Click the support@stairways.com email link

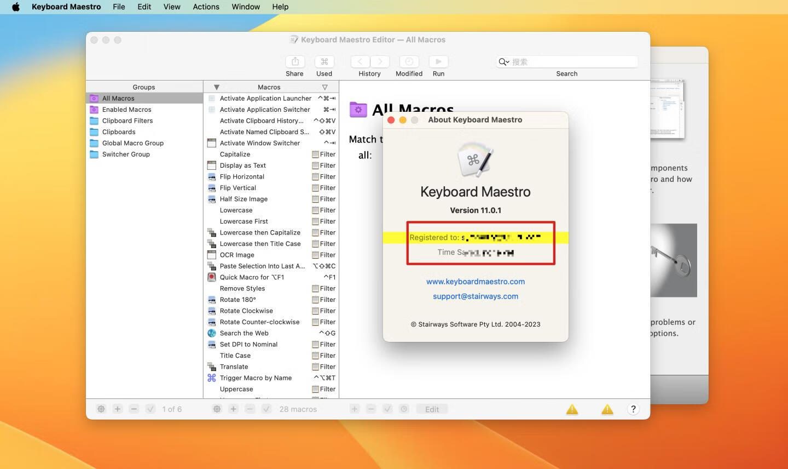tap(475, 296)
